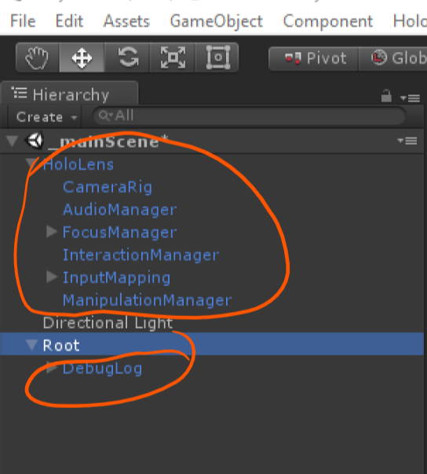Open the GameObject menu
This screenshot has height=474, width=427.
tap(217, 21)
